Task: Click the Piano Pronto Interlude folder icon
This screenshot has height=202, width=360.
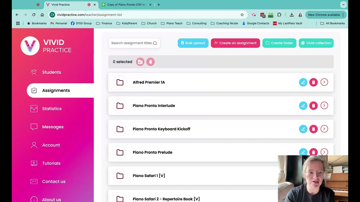Action: pyautogui.click(x=120, y=105)
